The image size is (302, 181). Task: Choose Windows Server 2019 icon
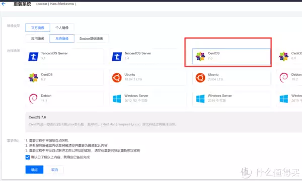pyautogui.click(x=284, y=99)
